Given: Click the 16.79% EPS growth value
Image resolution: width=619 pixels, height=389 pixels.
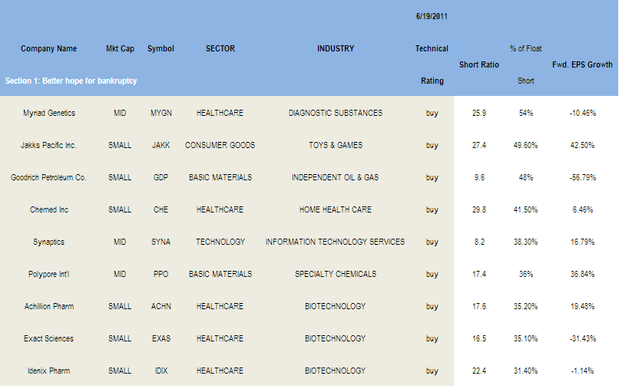Looking at the screenshot, I should (582, 242).
